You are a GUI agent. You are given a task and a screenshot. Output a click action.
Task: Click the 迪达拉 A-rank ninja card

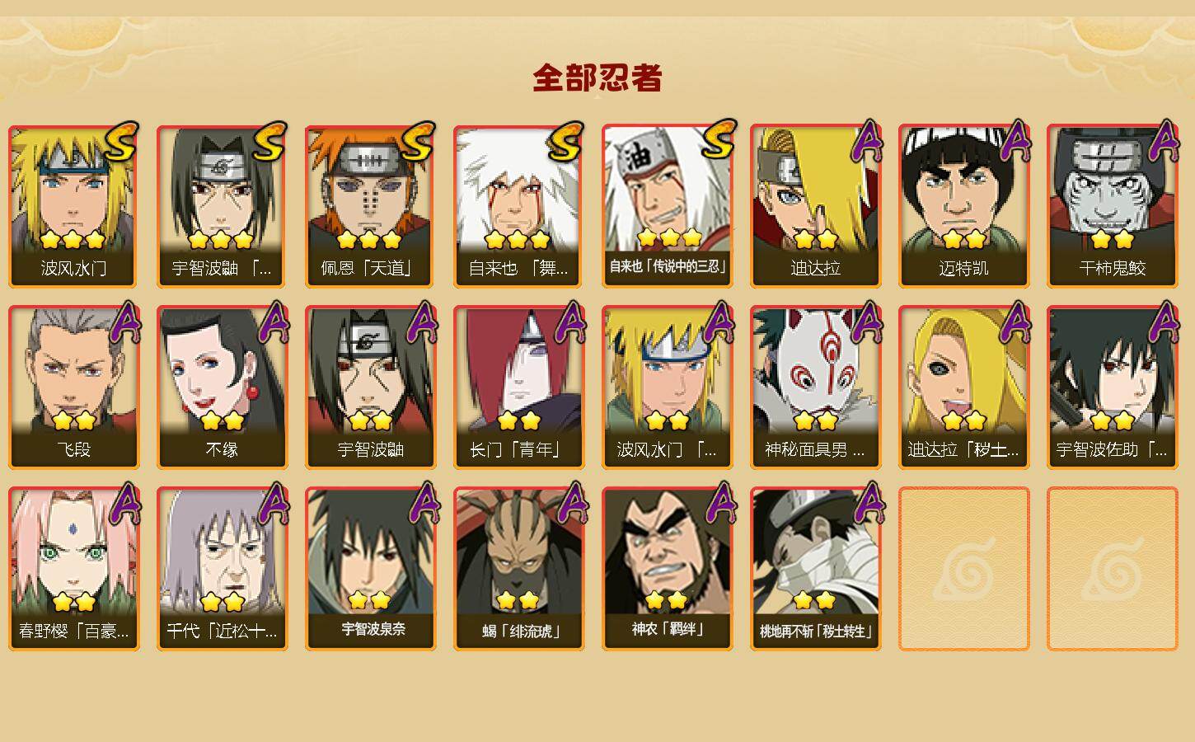[816, 206]
